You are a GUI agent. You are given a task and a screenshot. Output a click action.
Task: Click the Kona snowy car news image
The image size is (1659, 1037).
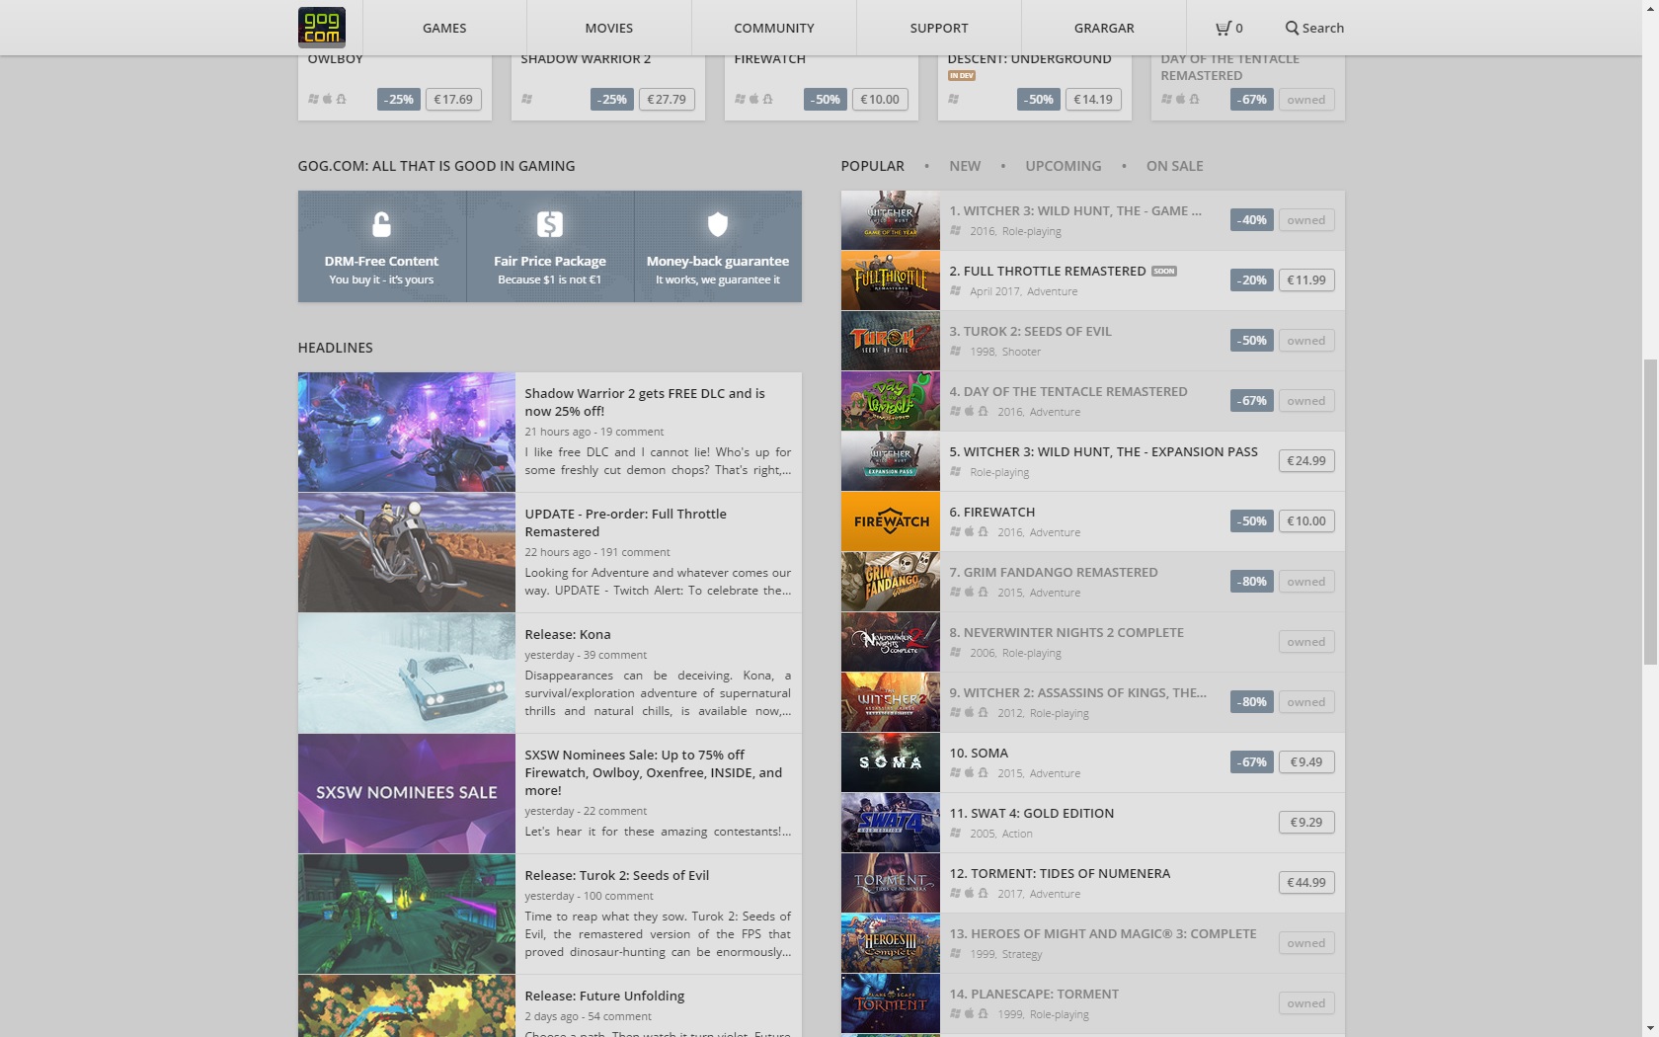(407, 673)
